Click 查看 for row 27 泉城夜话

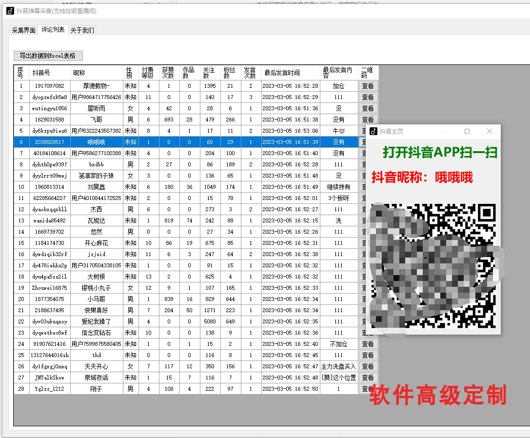pyautogui.click(x=368, y=378)
